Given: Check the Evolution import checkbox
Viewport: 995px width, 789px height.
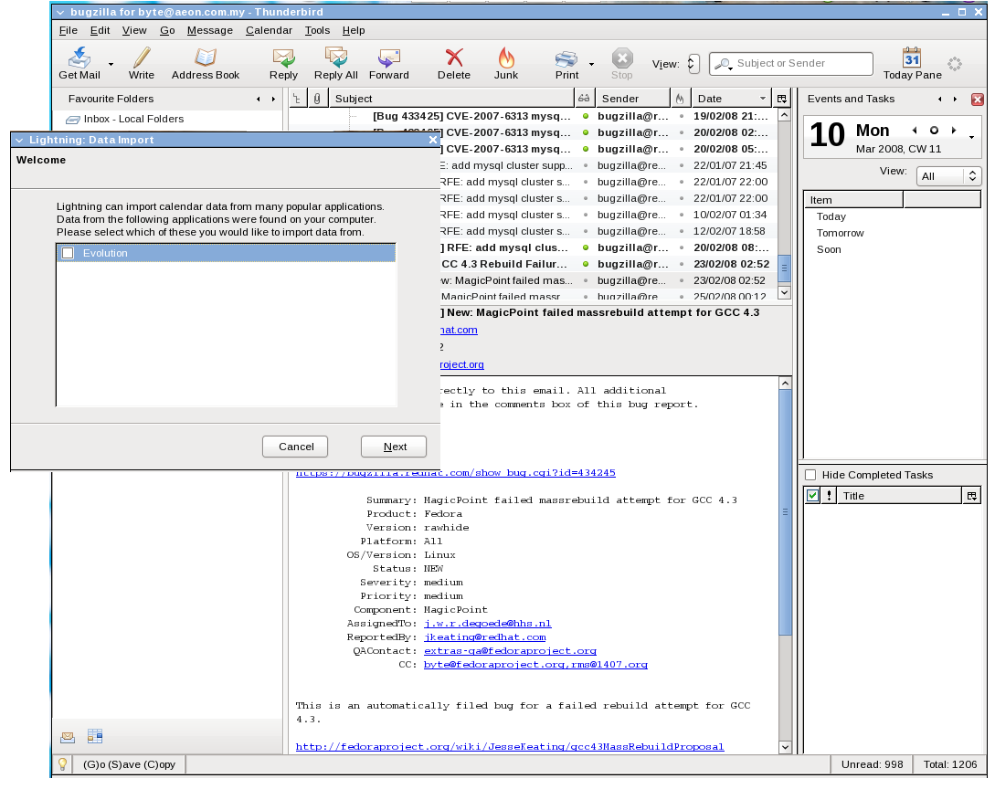Looking at the screenshot, I should coord(68,253).
